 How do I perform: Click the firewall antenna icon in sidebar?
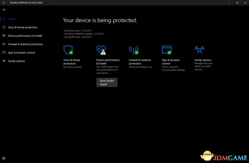pos(4,44)
